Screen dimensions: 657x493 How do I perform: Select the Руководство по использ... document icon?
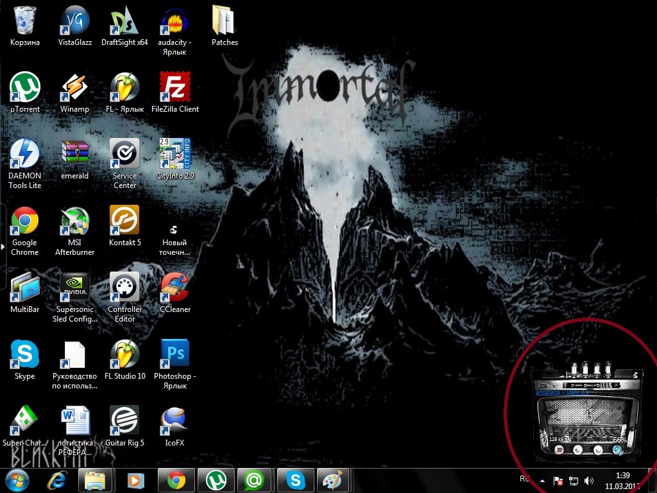point(74,365)
